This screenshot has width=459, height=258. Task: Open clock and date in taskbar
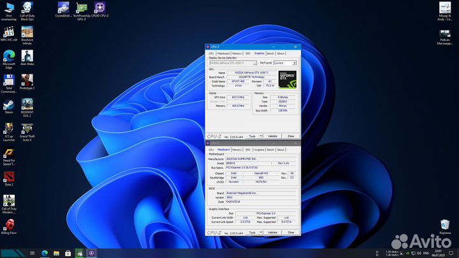tap(438, 254)
